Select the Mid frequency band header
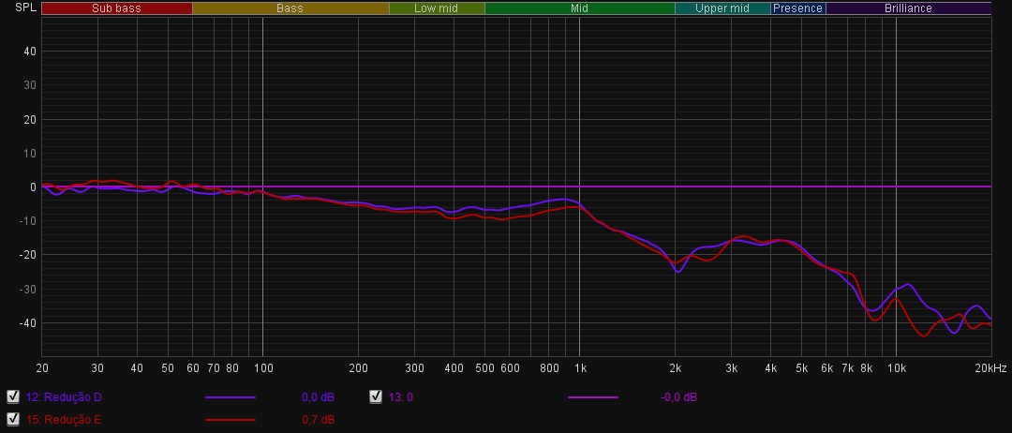The height and width of the screenshot is (433, 1012). [x=579, y=8]
